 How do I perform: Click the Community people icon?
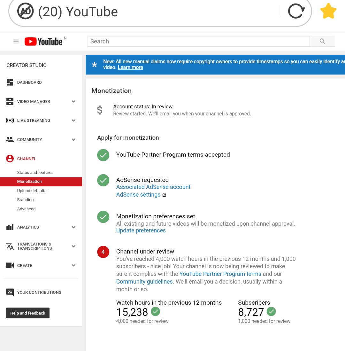point(10,139)
